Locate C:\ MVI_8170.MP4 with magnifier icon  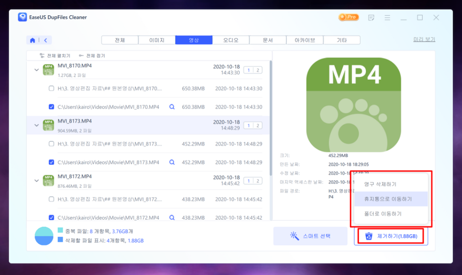172,107
